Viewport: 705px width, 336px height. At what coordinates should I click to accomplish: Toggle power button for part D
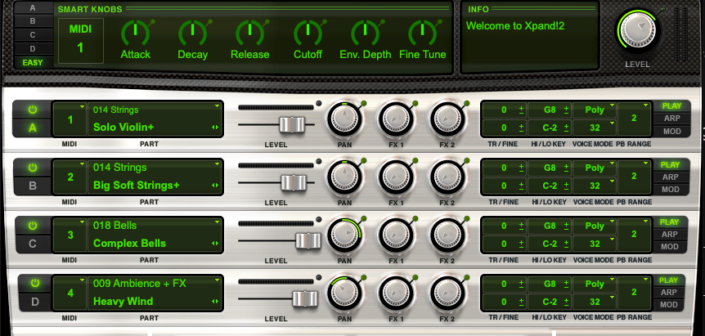pyautogui.click(x=35, y=283)
